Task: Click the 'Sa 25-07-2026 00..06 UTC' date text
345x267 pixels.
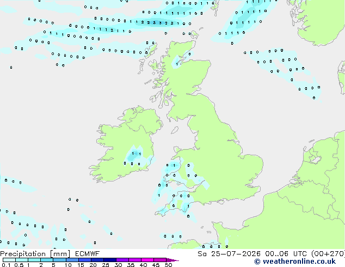Action: tap(252, 254)
